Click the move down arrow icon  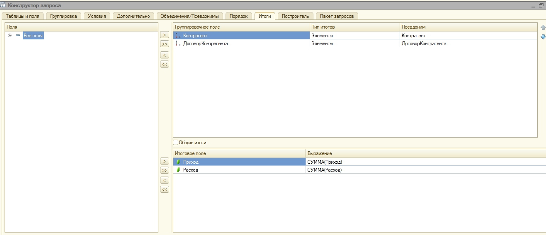click(543, 37)
